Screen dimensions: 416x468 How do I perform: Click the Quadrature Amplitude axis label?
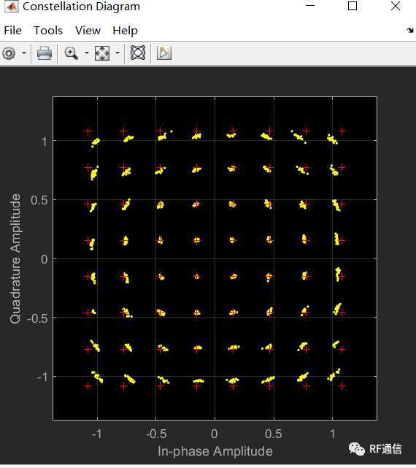pos(15,258)
